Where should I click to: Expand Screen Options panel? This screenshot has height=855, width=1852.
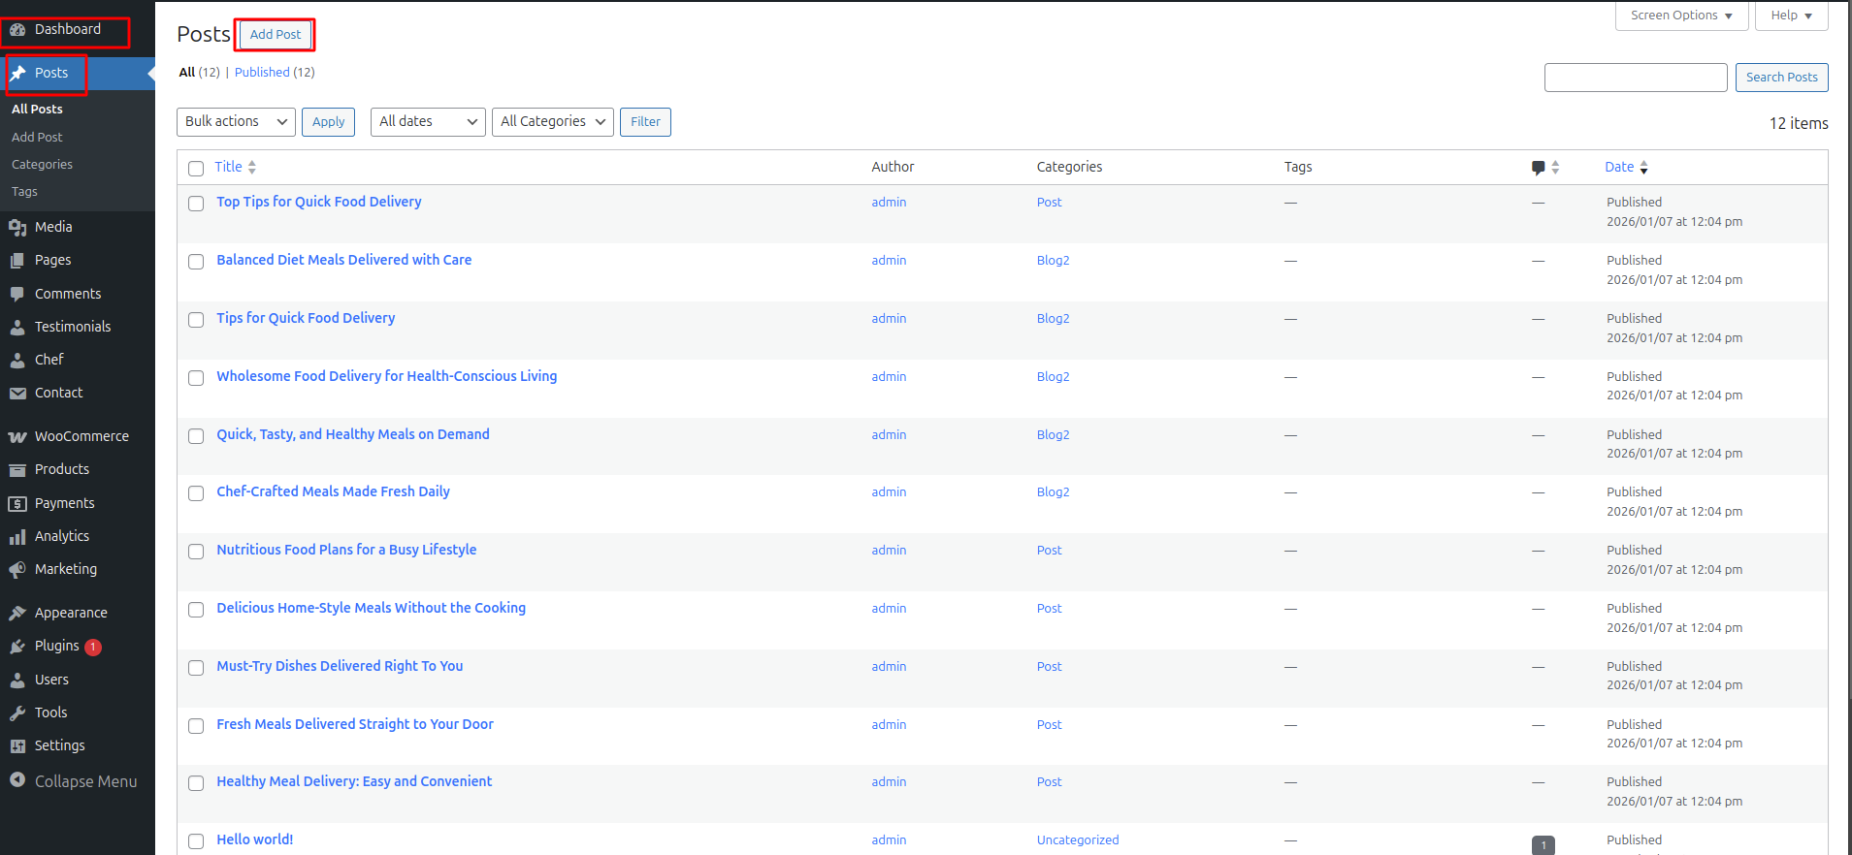[x=1681, y=16]
